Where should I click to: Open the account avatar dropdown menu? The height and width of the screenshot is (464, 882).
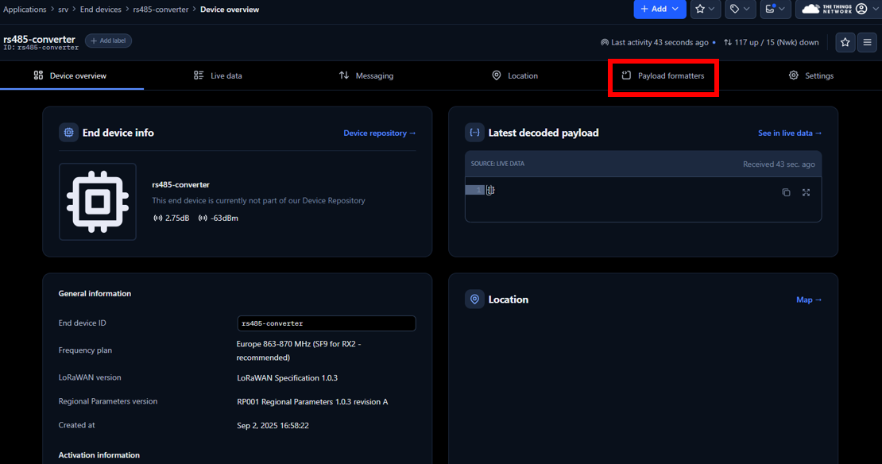[863, 10]
